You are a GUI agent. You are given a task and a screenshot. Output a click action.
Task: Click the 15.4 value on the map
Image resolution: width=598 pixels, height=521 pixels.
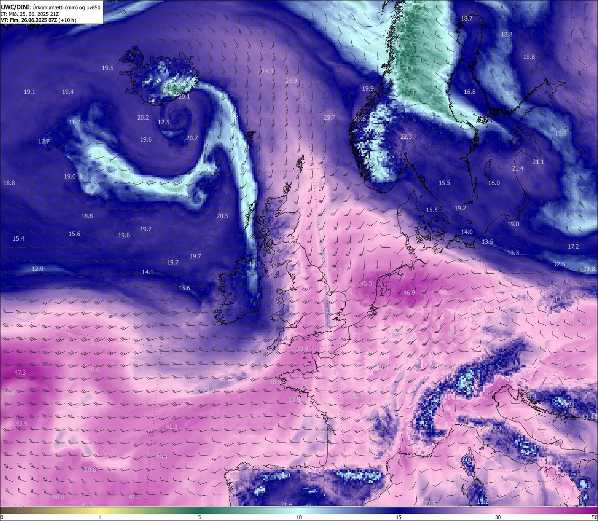point(18,238)
